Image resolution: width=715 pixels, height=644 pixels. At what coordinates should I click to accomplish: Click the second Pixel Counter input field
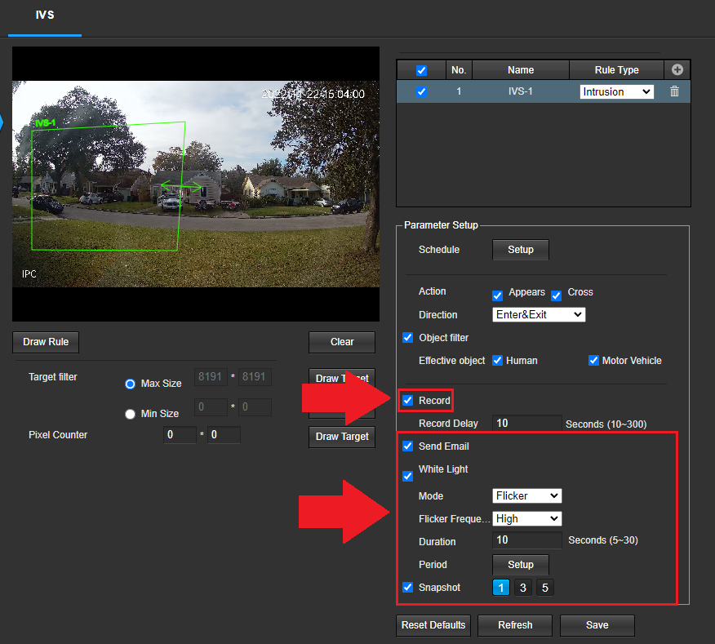pyautogui.click(x=224, y=435)
